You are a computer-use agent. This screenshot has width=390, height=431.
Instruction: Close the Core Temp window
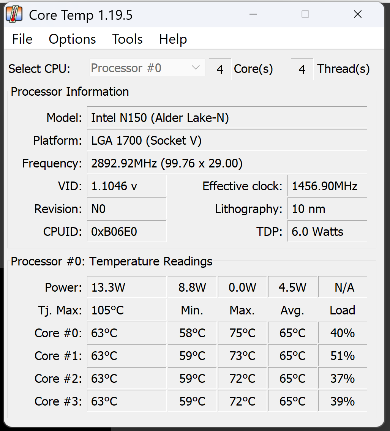pos(357,14)
